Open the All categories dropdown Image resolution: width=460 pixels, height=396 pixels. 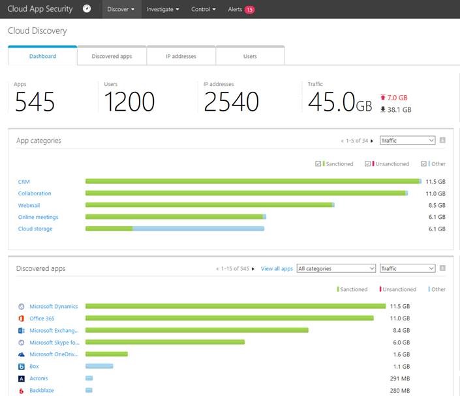pos(336,268)
